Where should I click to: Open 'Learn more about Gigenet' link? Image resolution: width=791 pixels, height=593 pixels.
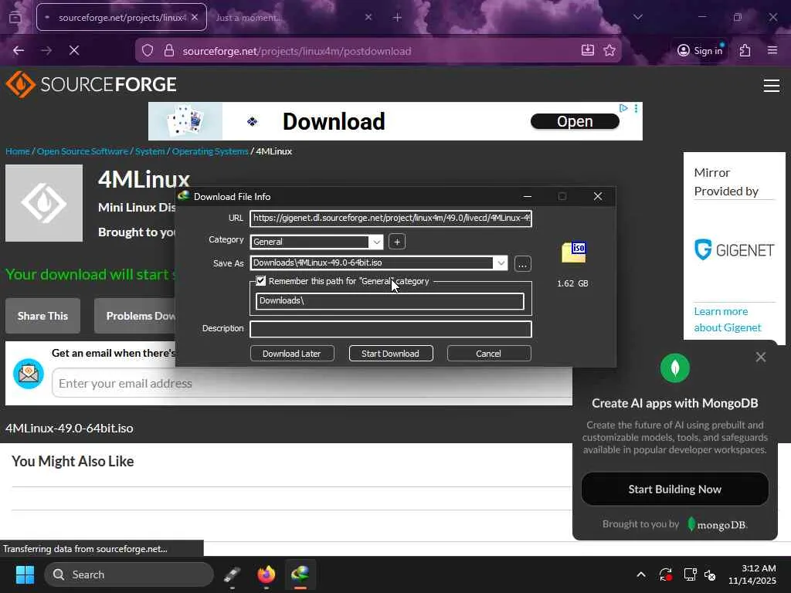pyautogui.click(x=728, y=320)
